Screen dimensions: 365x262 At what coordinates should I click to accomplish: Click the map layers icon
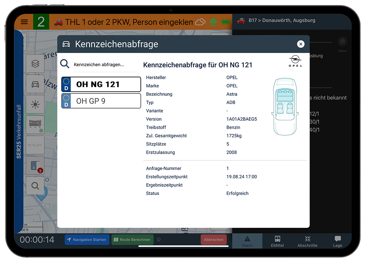35,64
